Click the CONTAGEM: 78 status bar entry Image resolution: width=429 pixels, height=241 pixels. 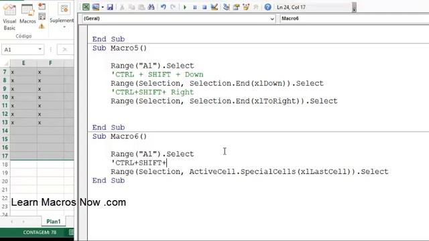pyautogui.click(x=40, y=232)
